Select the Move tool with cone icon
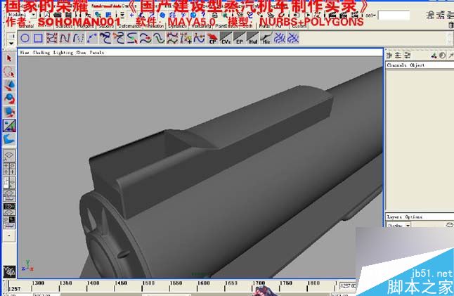 [x=9, y=86]
